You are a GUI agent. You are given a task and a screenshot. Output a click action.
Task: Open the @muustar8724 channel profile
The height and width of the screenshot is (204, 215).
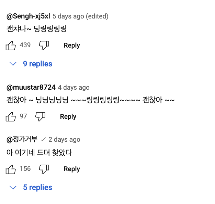31,87
